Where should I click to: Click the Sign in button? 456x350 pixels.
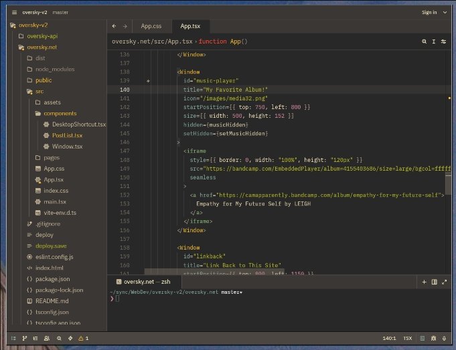pos(429,12)
